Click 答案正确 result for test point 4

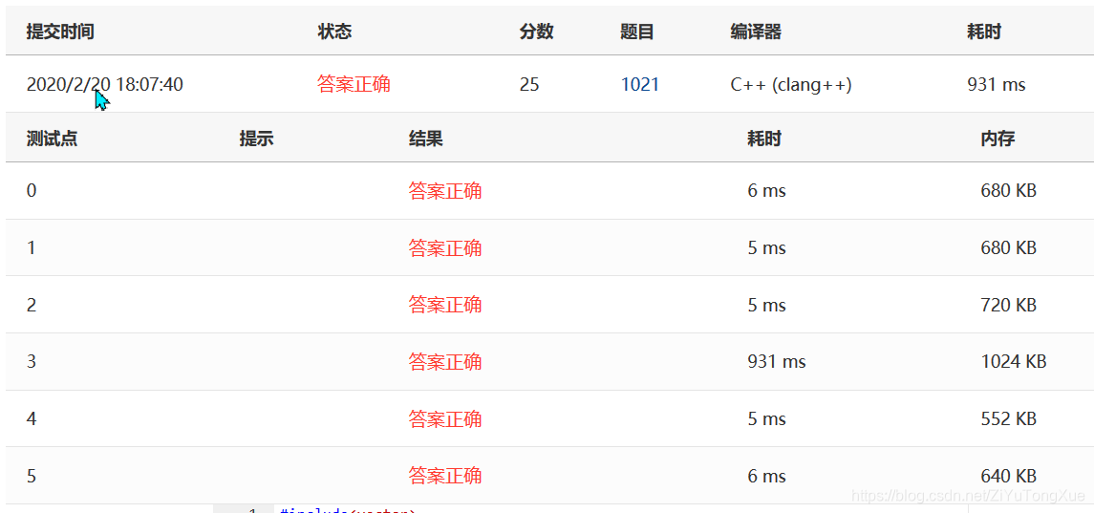445,418
